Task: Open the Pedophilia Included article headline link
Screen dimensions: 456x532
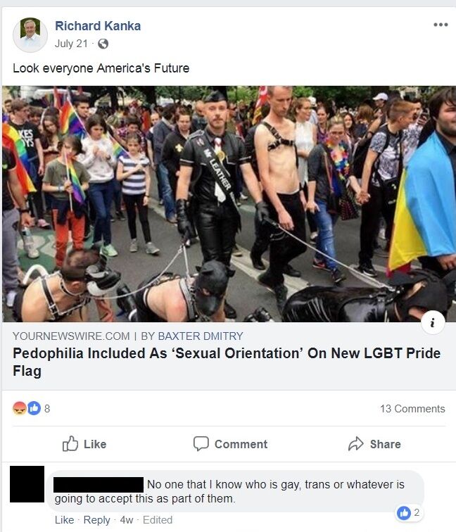Action: coord(227,362)
